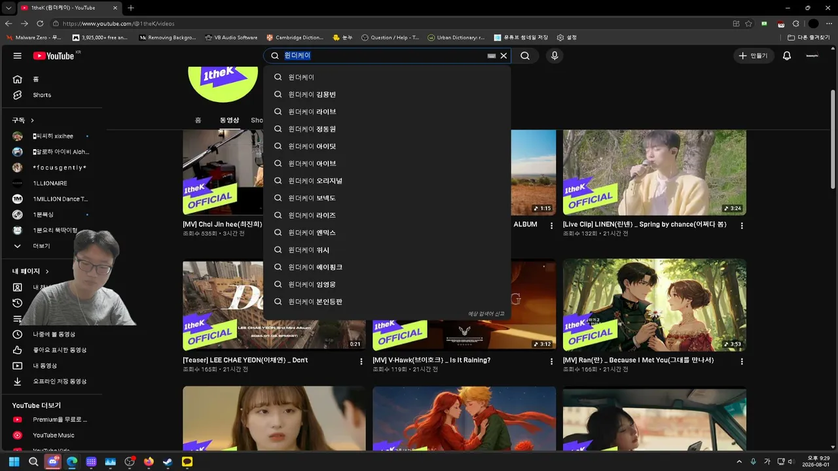Click the browser back arrow
Image resolution: width=838 pixels, height=471 pixels.
coord(10,24)
